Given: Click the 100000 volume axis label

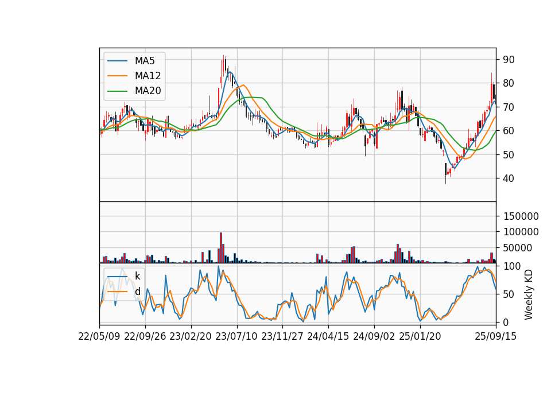Looking at the screenshot, I should (521, 232).
